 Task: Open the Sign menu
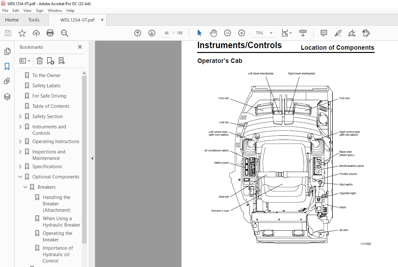click(39, 11)
